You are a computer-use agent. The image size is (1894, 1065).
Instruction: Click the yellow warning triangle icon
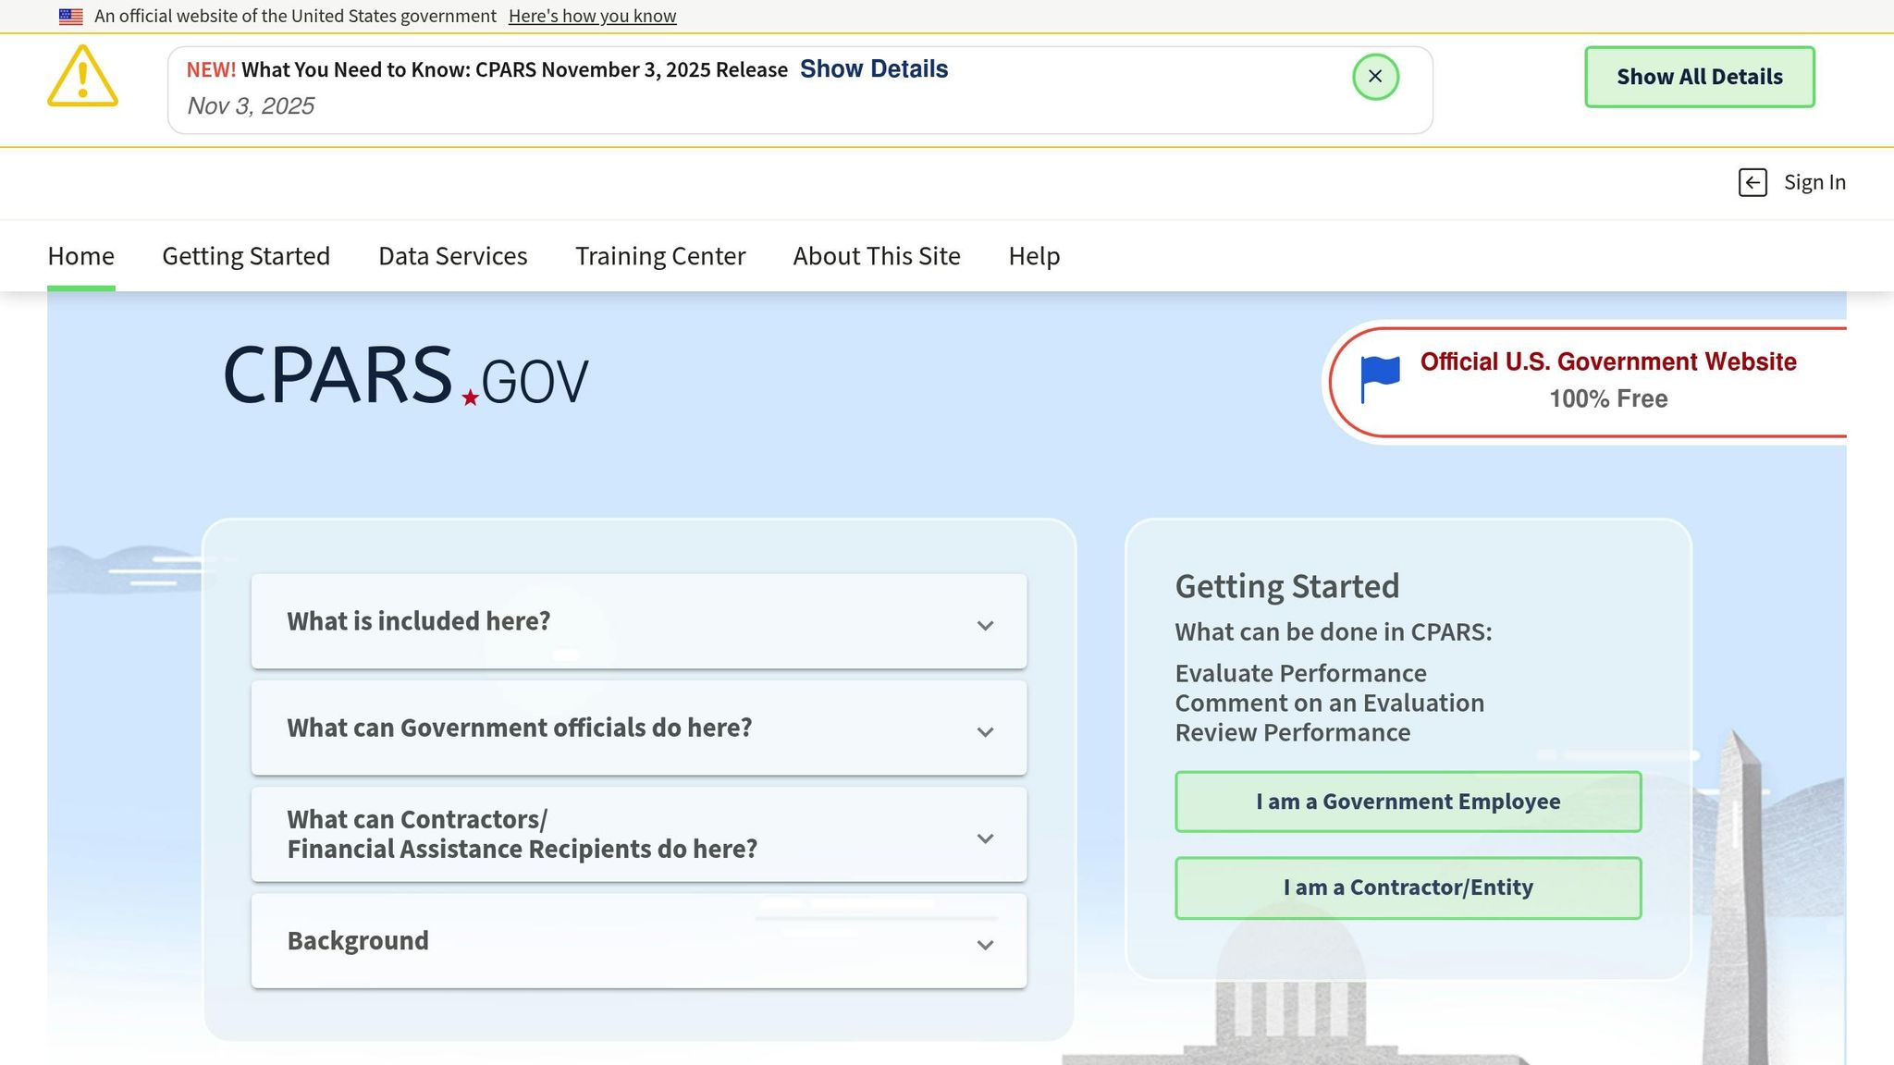pos(82,78)
